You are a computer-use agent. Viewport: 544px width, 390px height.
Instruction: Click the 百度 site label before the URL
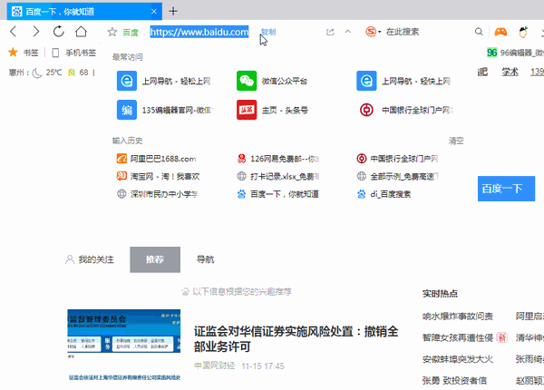[x=131, y=33]
